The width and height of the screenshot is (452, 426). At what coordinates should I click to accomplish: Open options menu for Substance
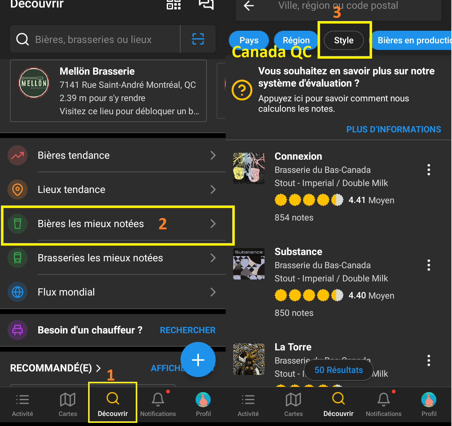click(x=429, y=265)
